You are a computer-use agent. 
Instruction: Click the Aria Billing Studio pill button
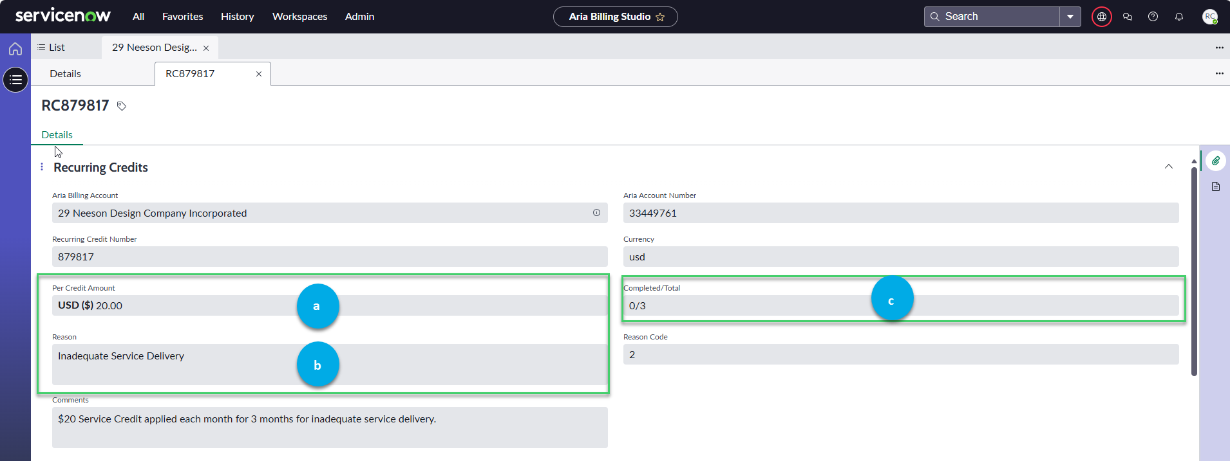pos(615,17)
